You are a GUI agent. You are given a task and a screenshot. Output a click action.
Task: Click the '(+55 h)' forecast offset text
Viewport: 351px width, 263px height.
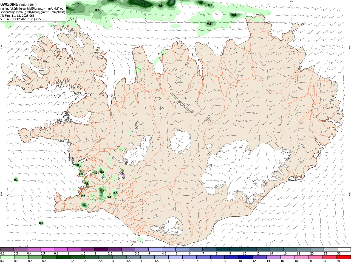pos(39,19)
